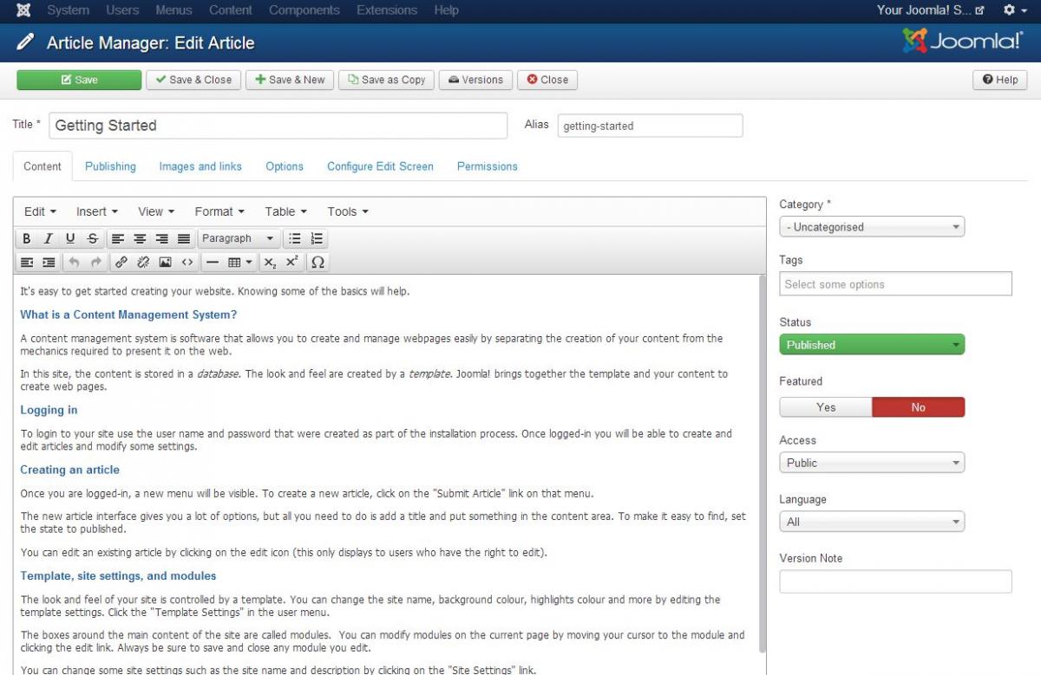Increase indent of paragraph

click(x=49, y=262)
